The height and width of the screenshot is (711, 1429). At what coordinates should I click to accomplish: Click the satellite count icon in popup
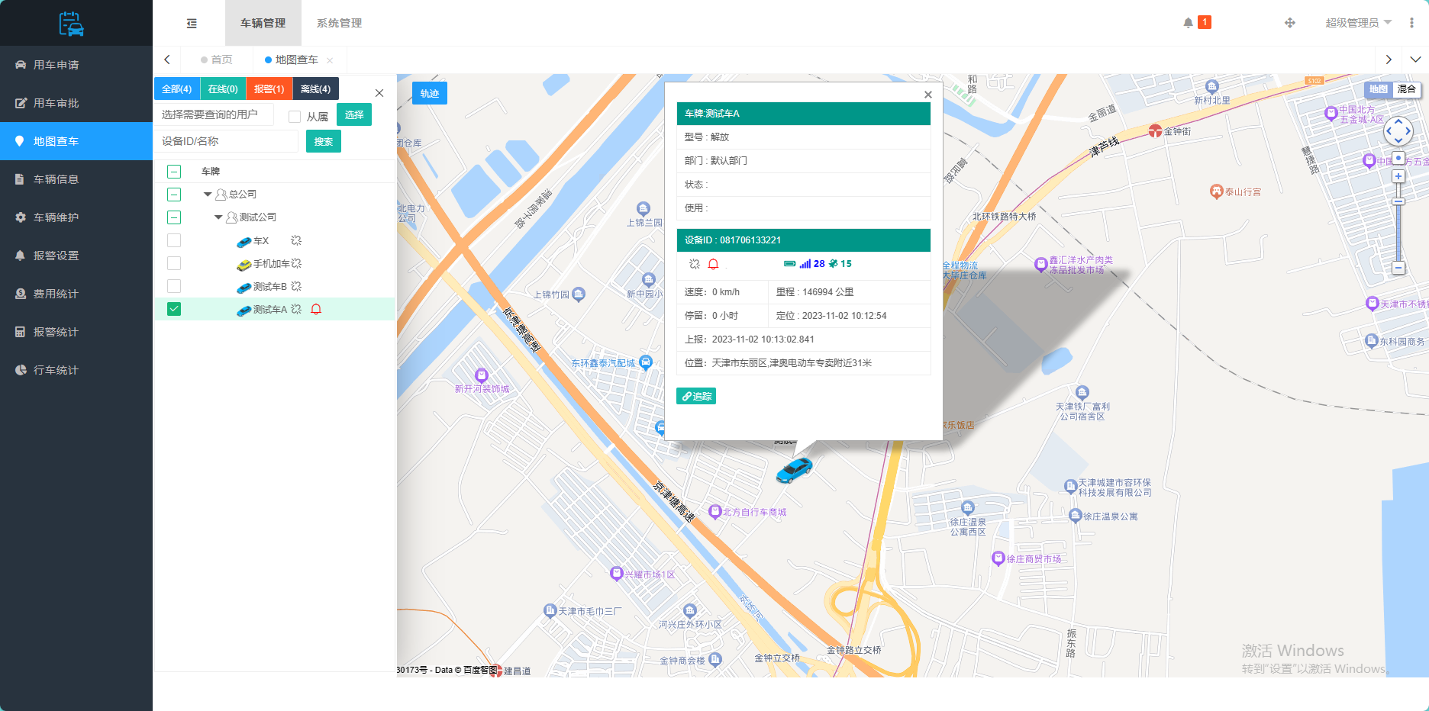pos(834,264)
